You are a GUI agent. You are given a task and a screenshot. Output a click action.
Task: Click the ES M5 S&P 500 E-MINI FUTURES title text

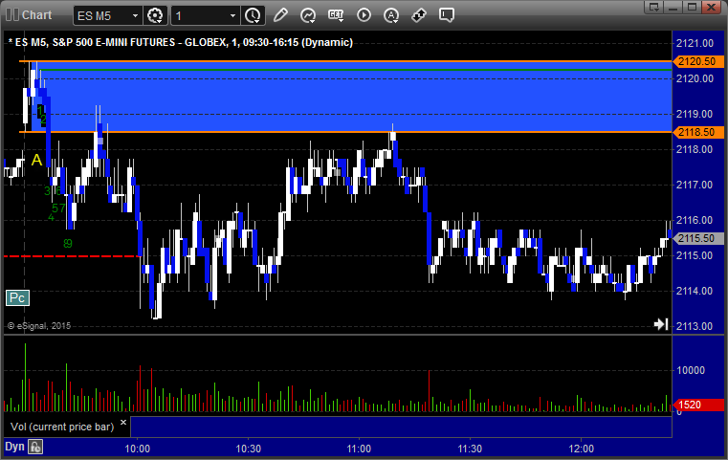(x=180, y=43)
